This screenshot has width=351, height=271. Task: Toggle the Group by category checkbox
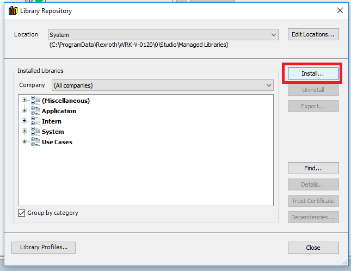click(22, 213)
